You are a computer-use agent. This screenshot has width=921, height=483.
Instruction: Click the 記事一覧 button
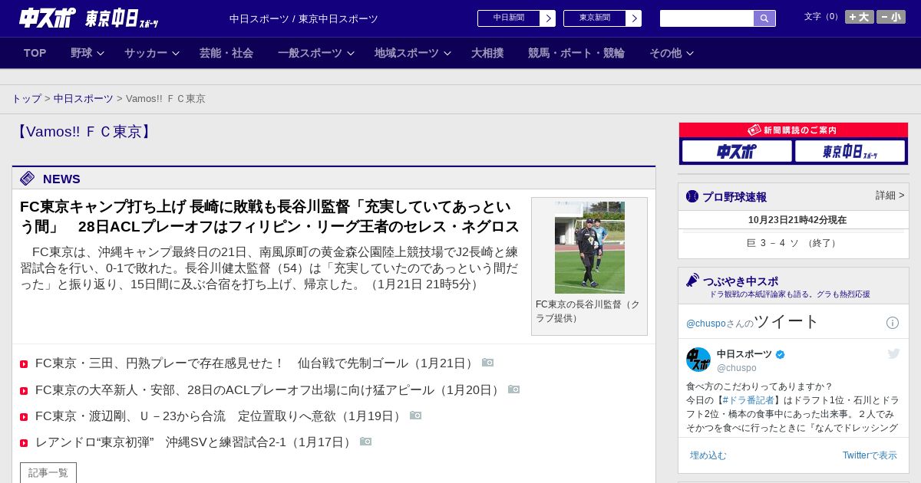(48, 473)
